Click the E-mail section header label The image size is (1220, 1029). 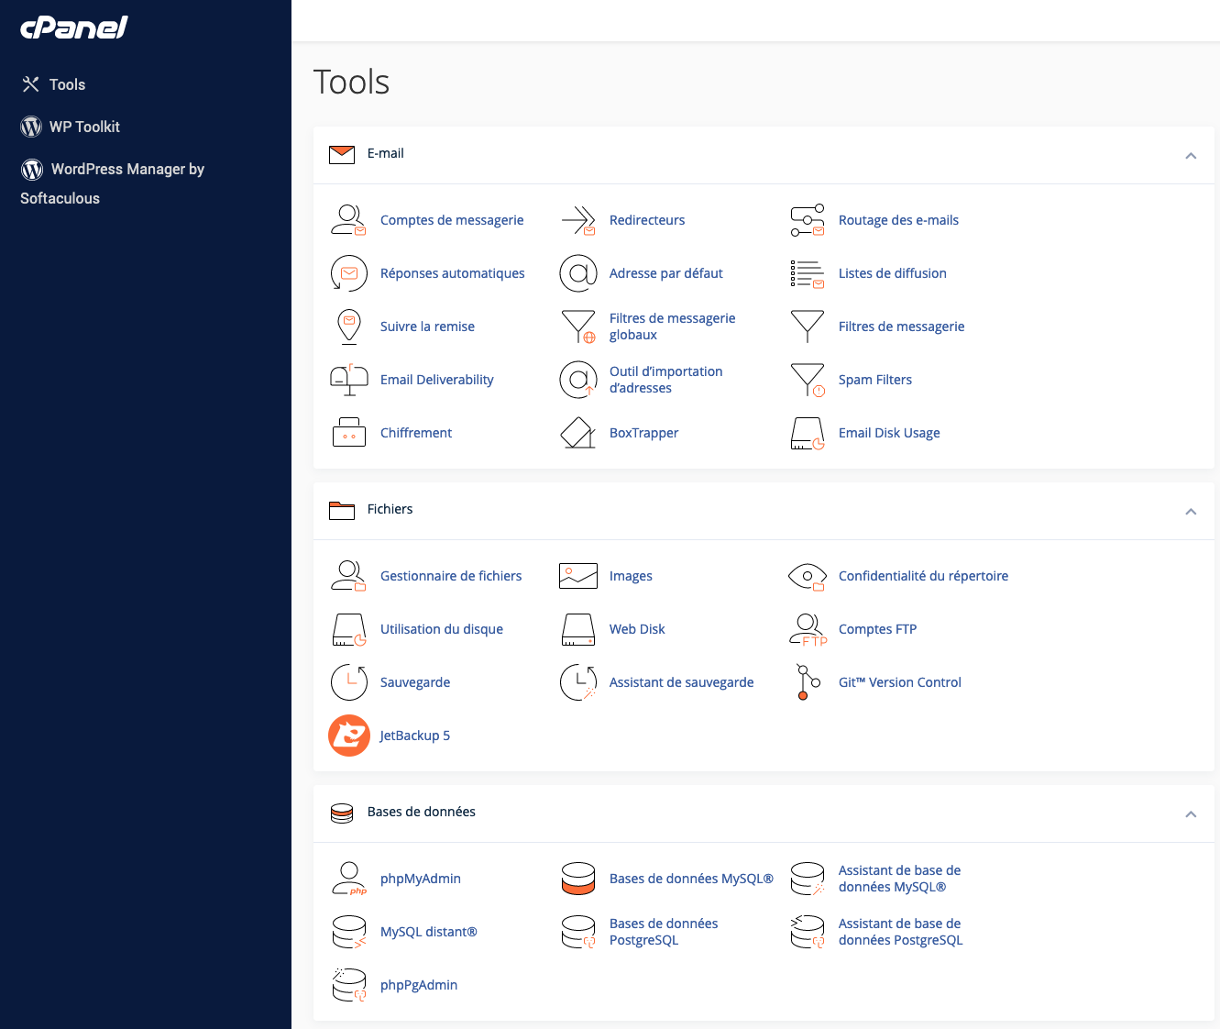pos(385,153)
